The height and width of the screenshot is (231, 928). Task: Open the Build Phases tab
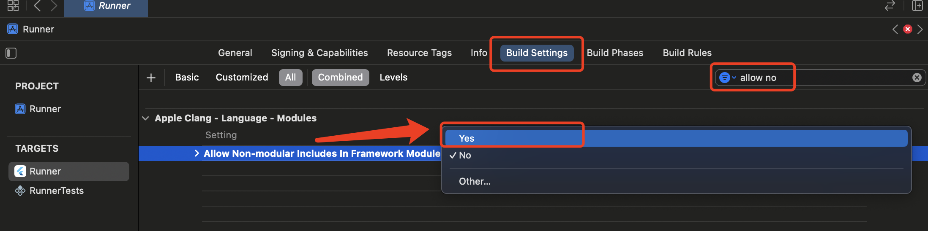click(615, 53)
